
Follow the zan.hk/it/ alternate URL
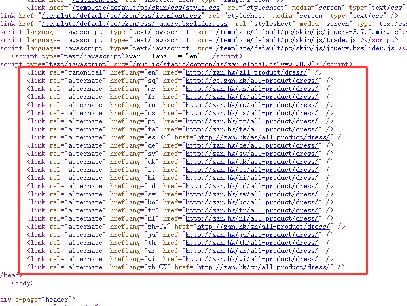tap(252, 170)
